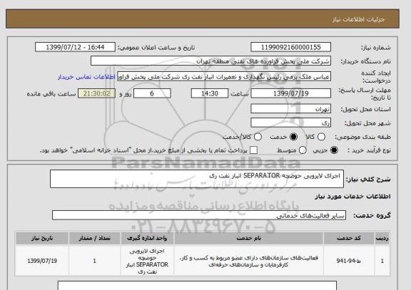Choose the جزیی purchase process option
Viewport: 411px width, 290px height.
[334, 150]
